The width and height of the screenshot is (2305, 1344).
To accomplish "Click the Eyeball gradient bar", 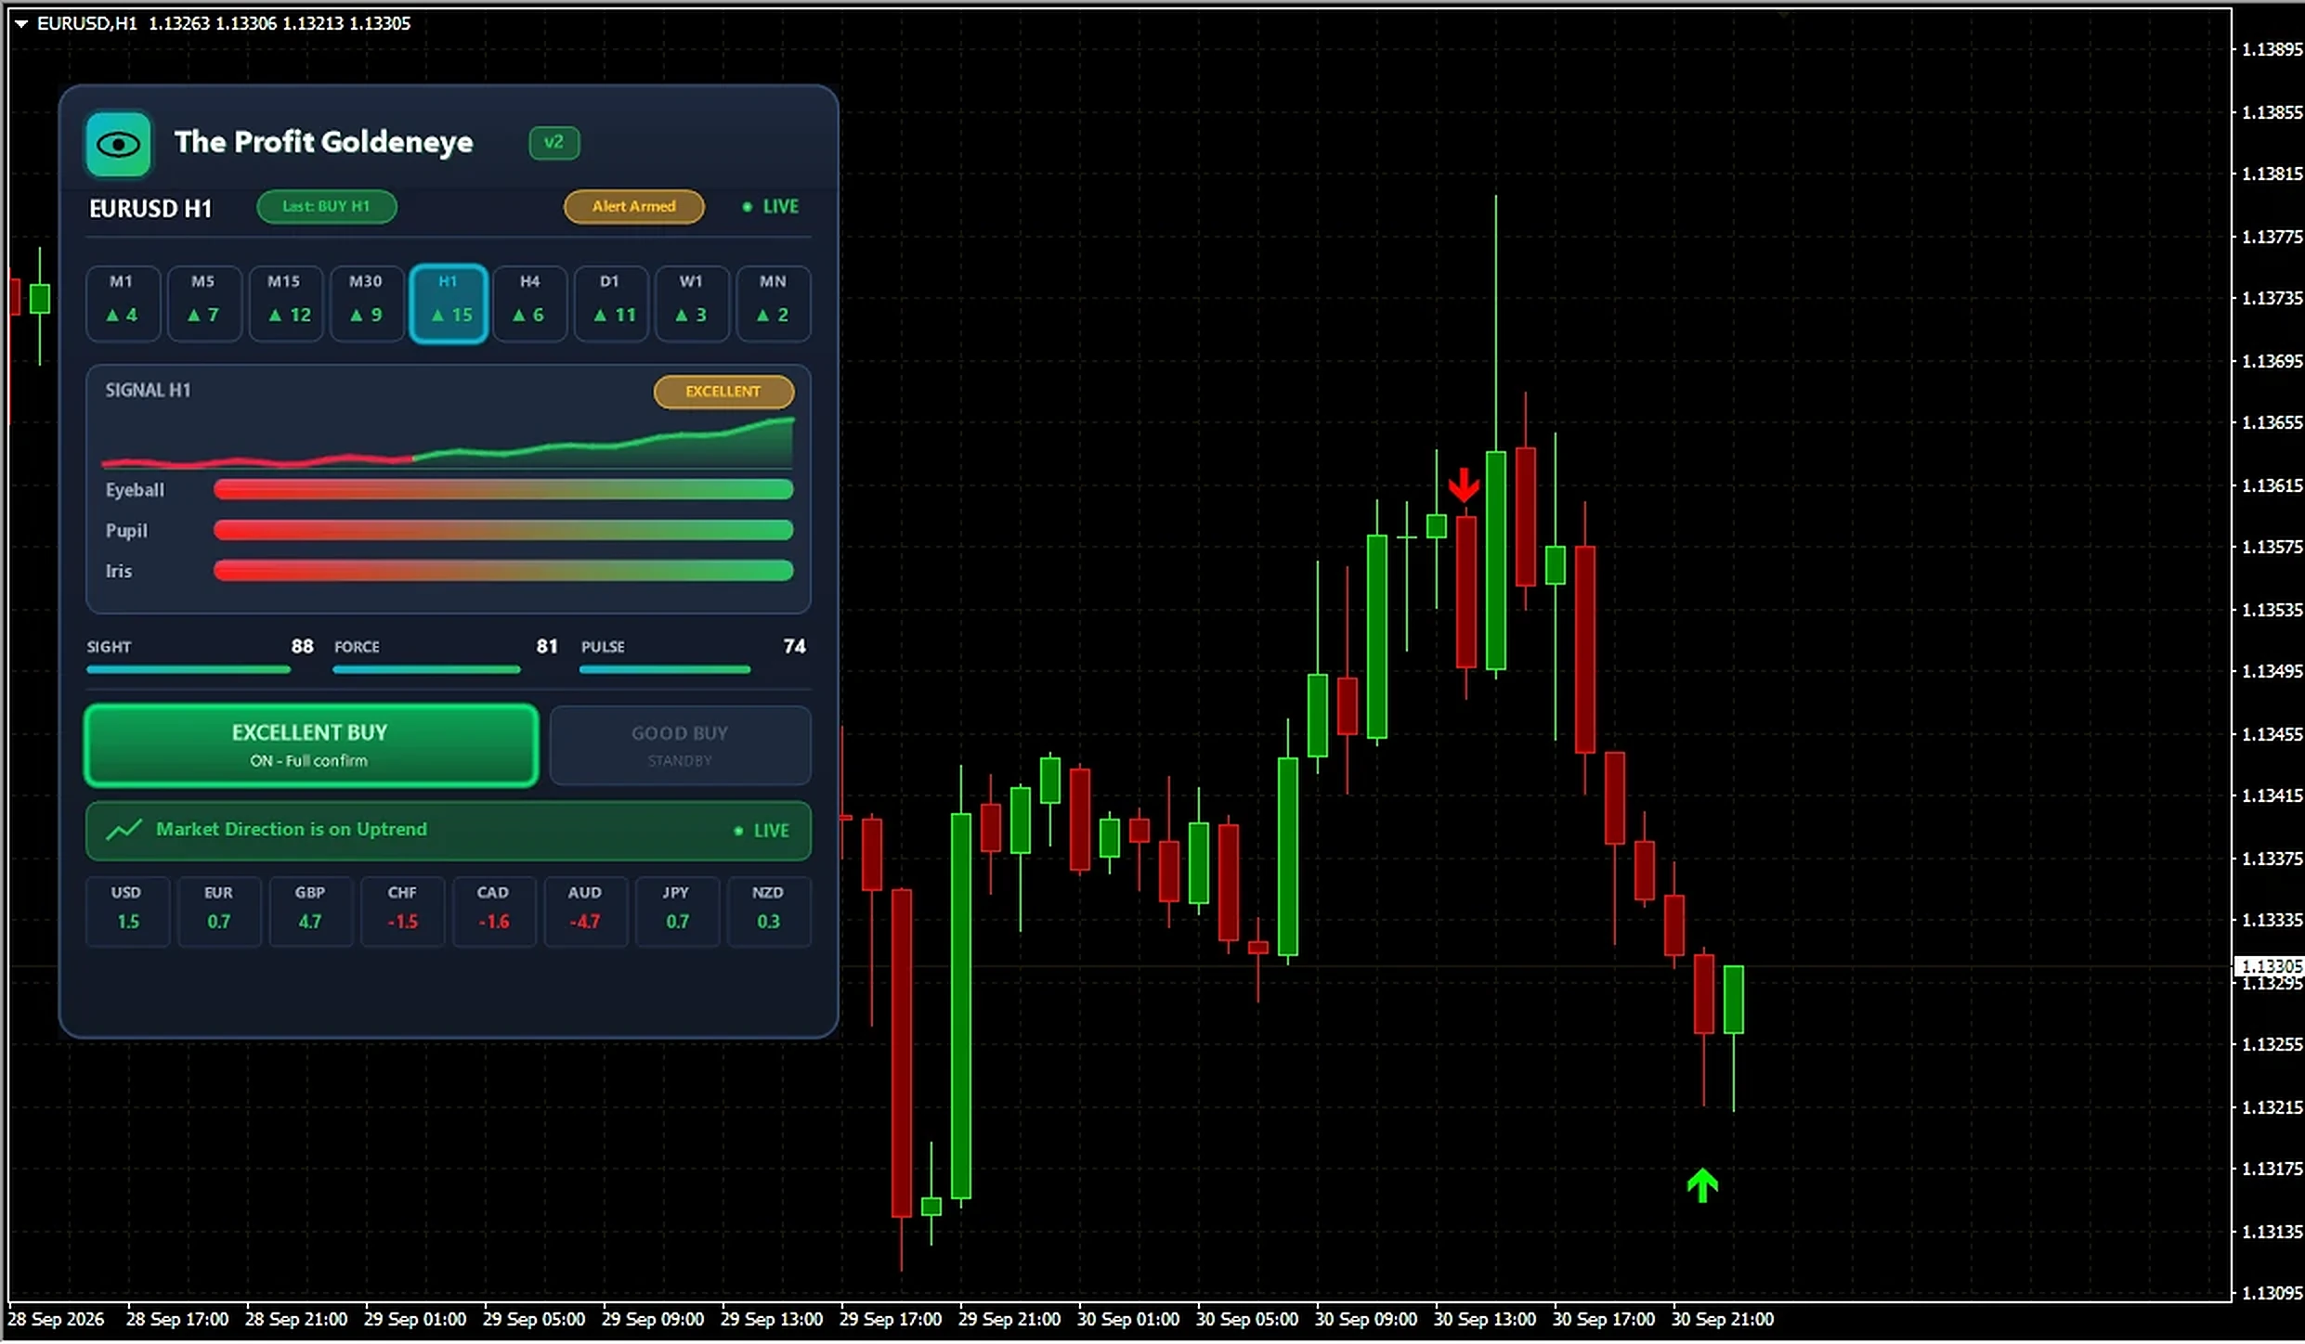I will pyautogui.click(x=503, y=490).
